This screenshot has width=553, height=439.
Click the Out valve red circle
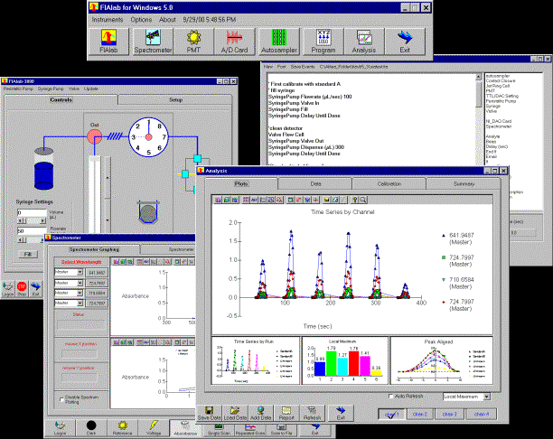95,136
